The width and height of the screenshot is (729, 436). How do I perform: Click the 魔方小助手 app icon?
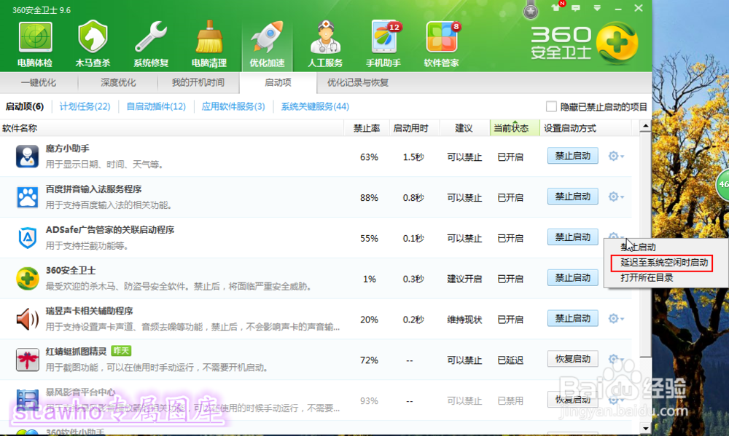pos(27,156)
